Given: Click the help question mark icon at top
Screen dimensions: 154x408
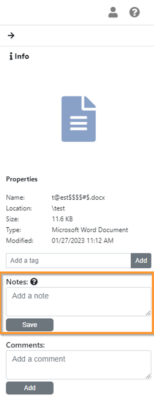Looking at the screenshot, I should pyautogui.click(x=134, y=12).
